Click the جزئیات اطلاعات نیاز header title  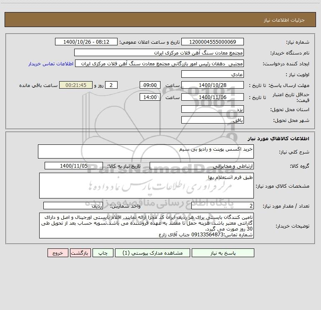click(284, 20)
